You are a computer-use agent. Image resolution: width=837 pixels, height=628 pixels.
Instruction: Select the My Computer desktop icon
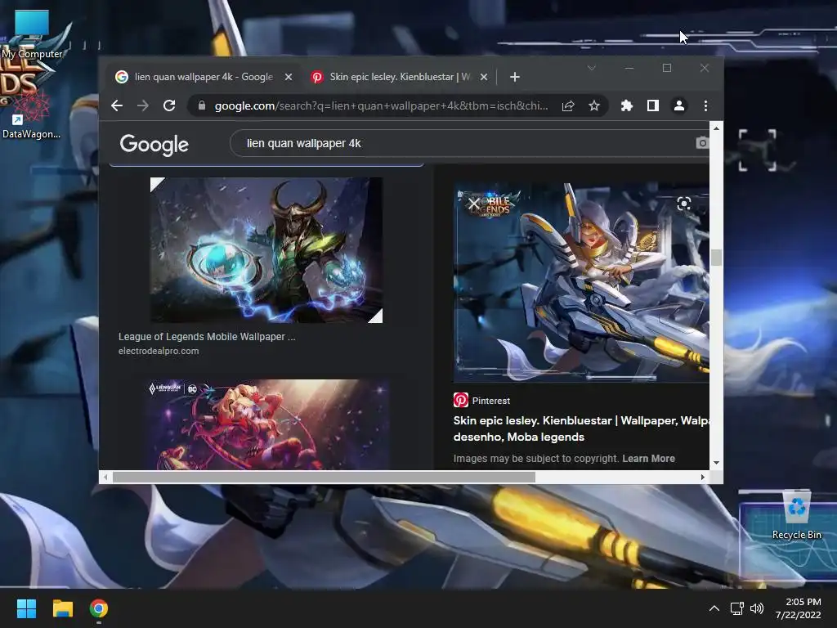(x=32, y=34)
